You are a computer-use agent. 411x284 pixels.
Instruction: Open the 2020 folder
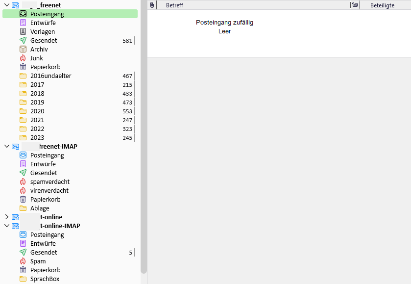tap(37, 111)
